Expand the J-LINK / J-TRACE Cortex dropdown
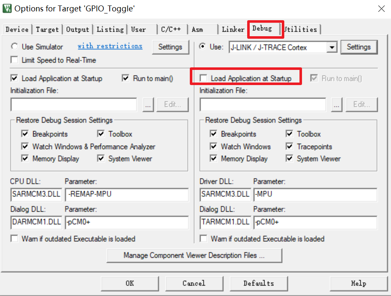This screenshot has width=391, height=296. [332, 47]
